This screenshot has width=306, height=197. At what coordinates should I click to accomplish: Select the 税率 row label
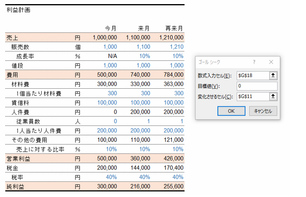coord(18,177)
